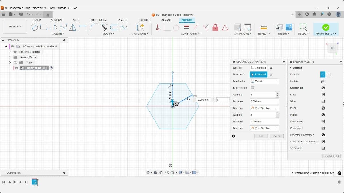344x193 pixels.
Task: Apply the Horizontal/Vertical constraint
Action: click(x=157, y=27)
